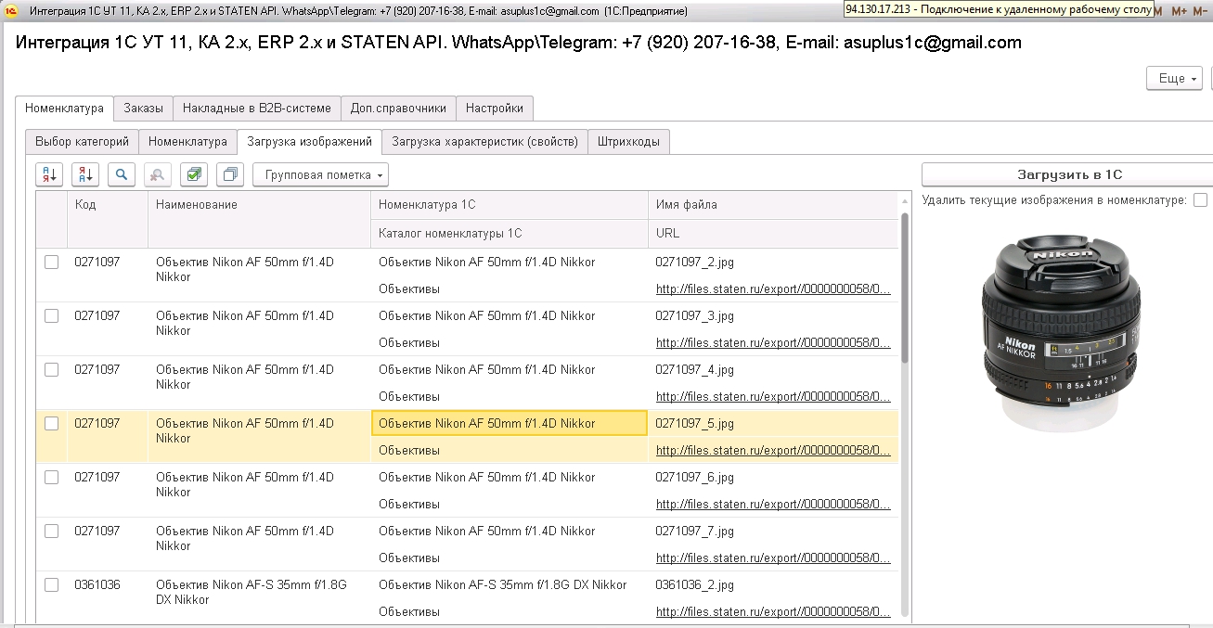This screenshot has height=628, width=1213.
Task: Open 'Загрузка характеристик (свойств)' sub-tab
Action: pos(485,142)
